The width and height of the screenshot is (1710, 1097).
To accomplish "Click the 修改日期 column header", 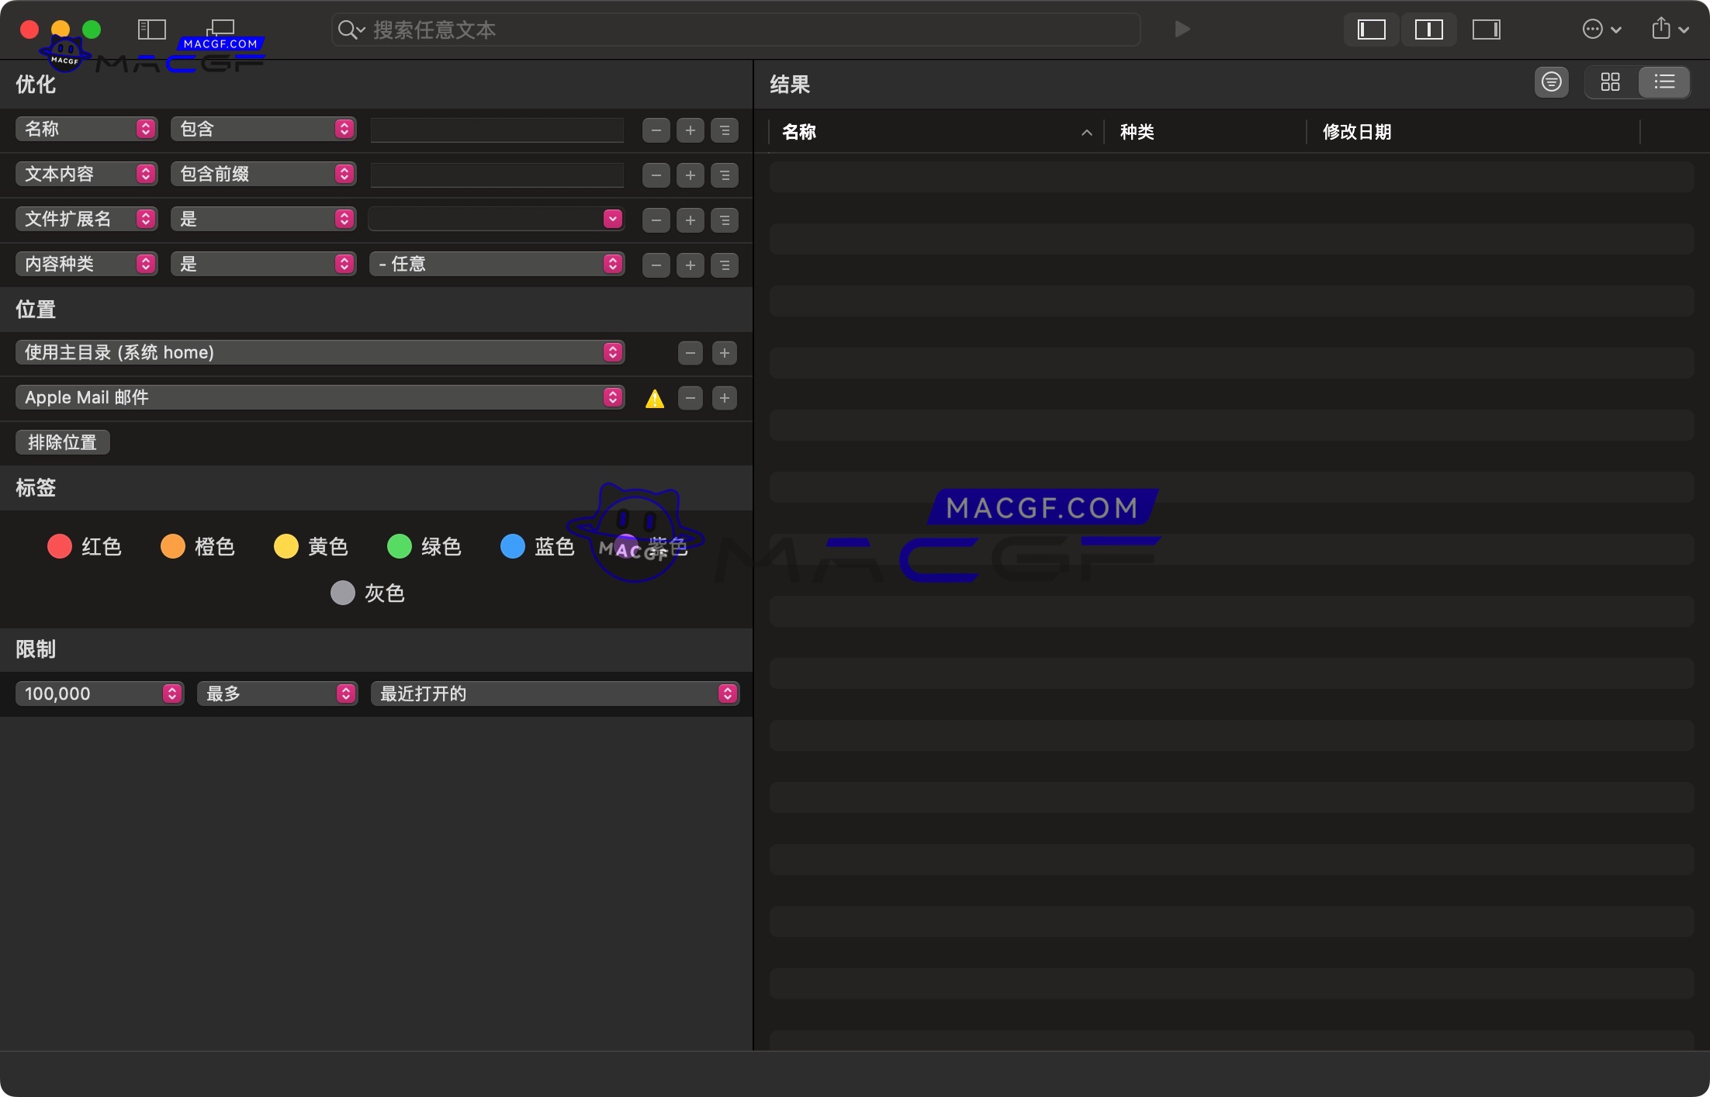I will click(1357, 132).
